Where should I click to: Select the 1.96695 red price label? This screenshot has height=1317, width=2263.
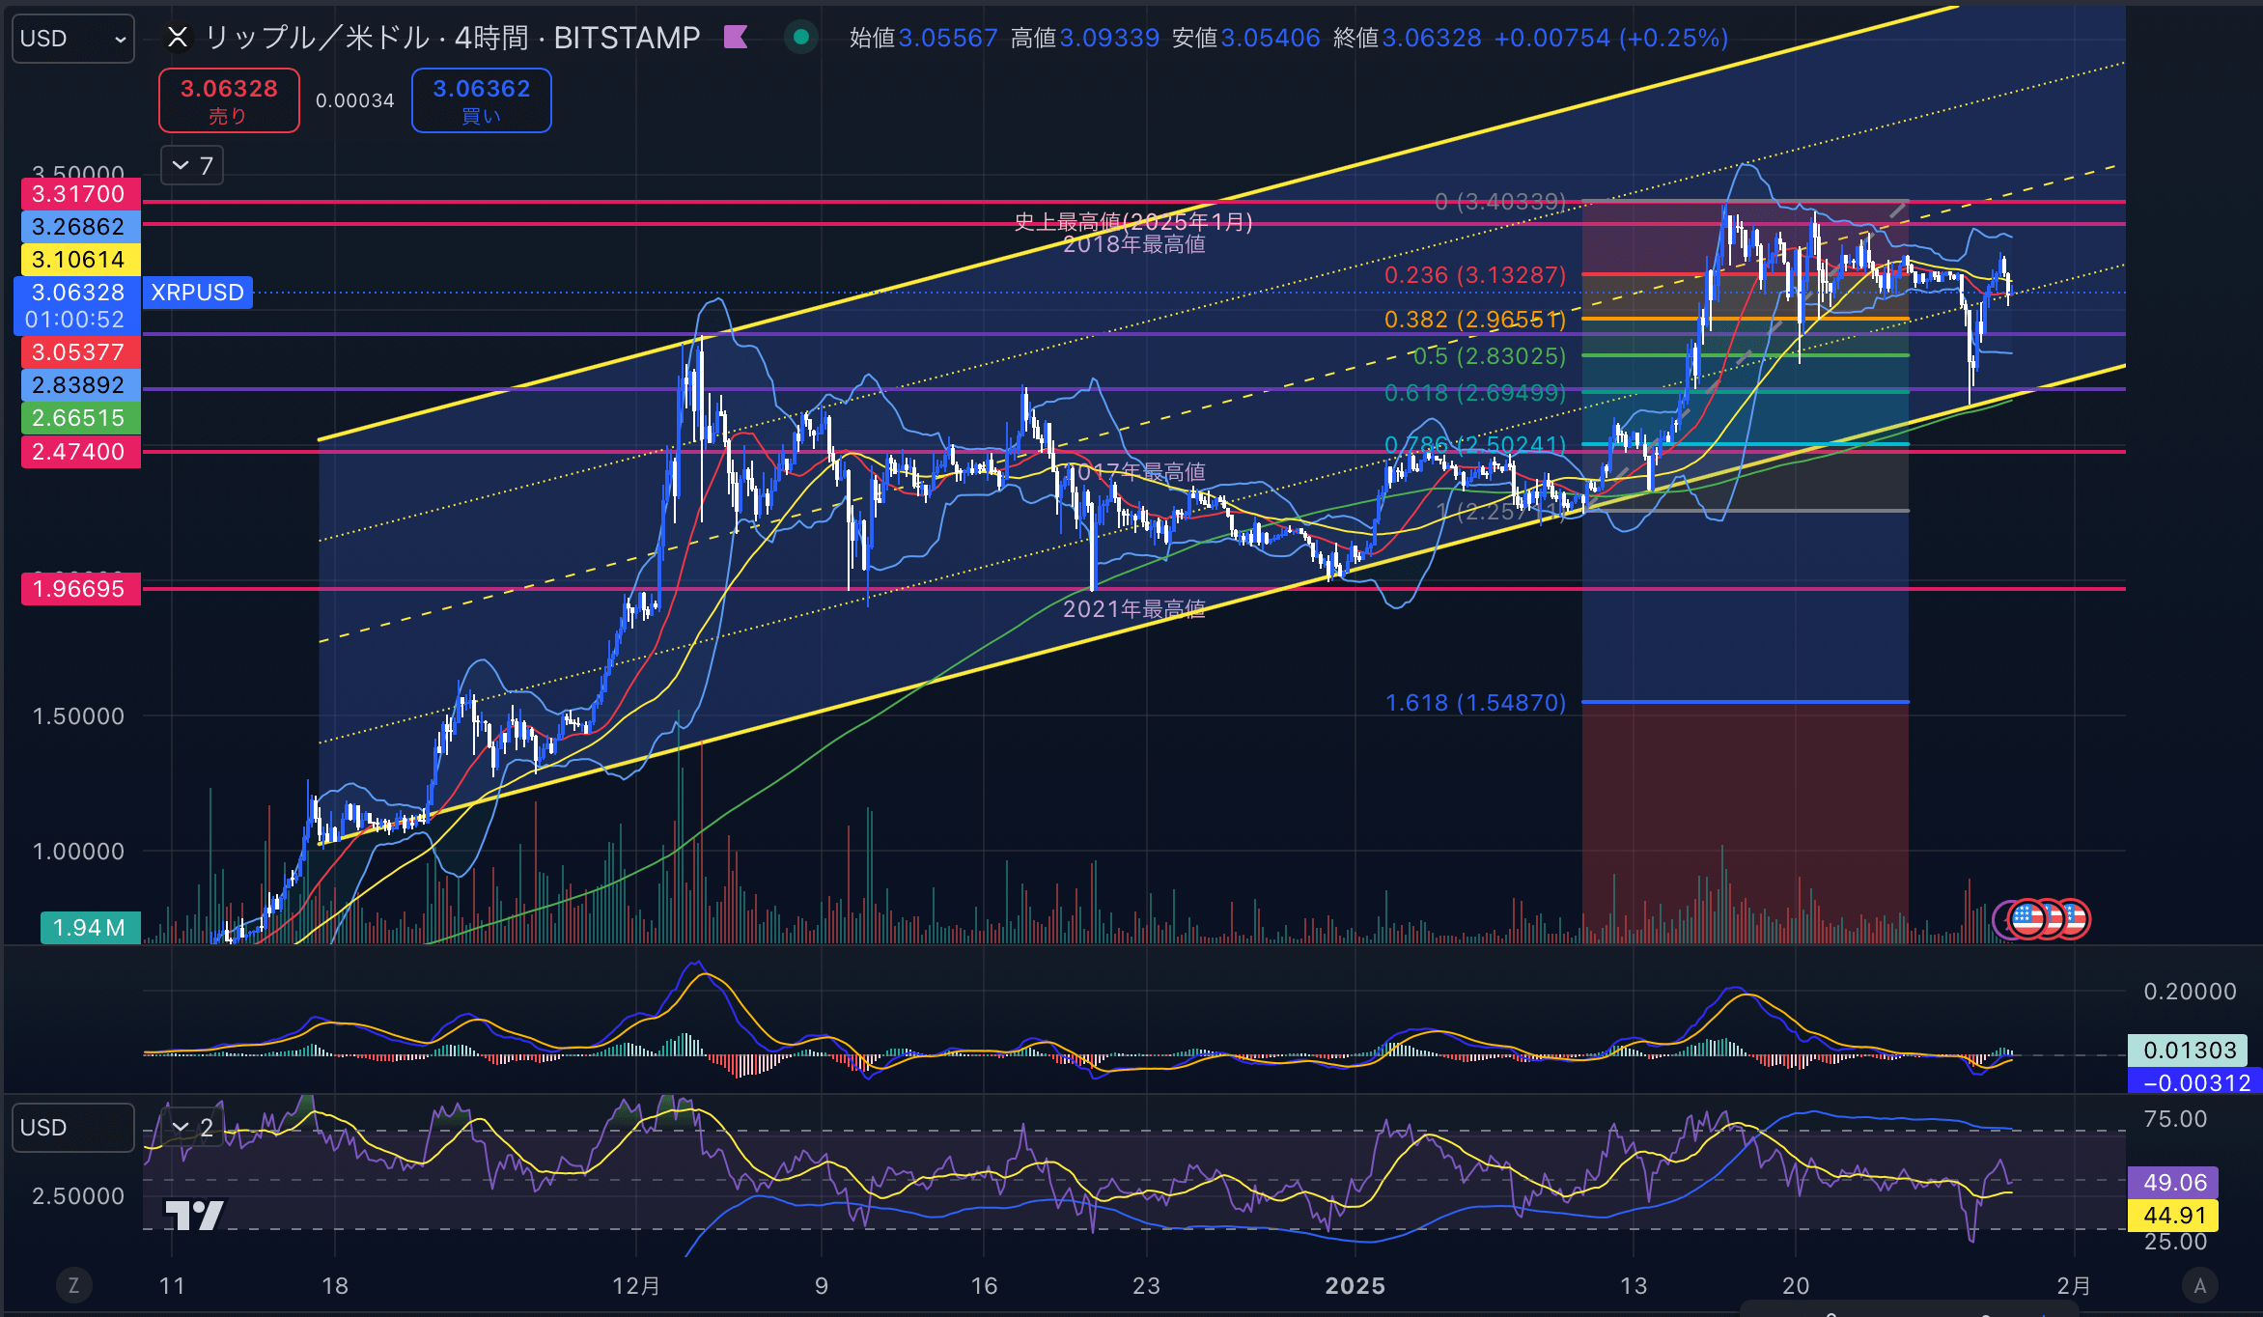point(81,589)
